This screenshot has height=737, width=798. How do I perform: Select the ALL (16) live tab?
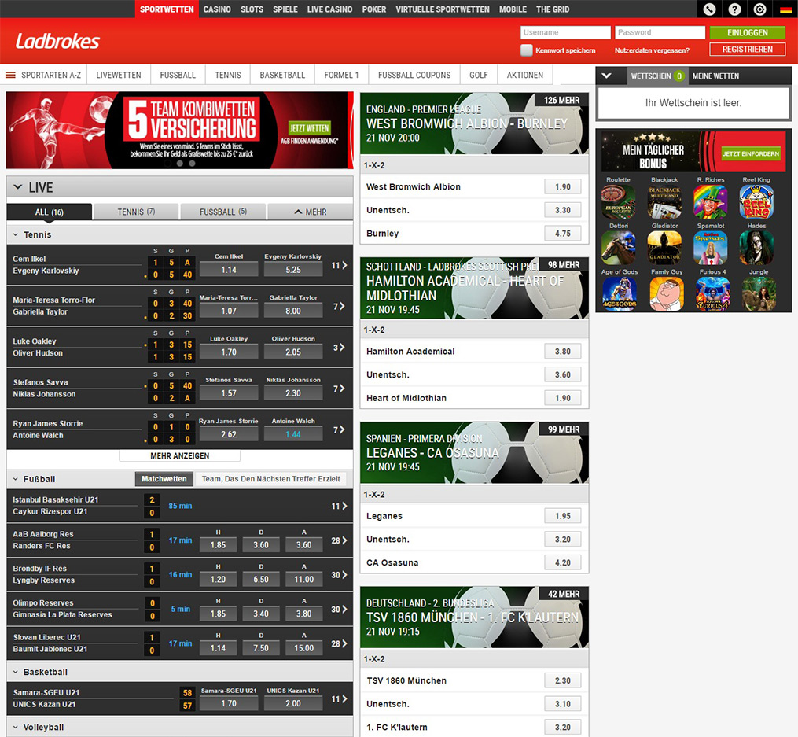coord(50,212)
